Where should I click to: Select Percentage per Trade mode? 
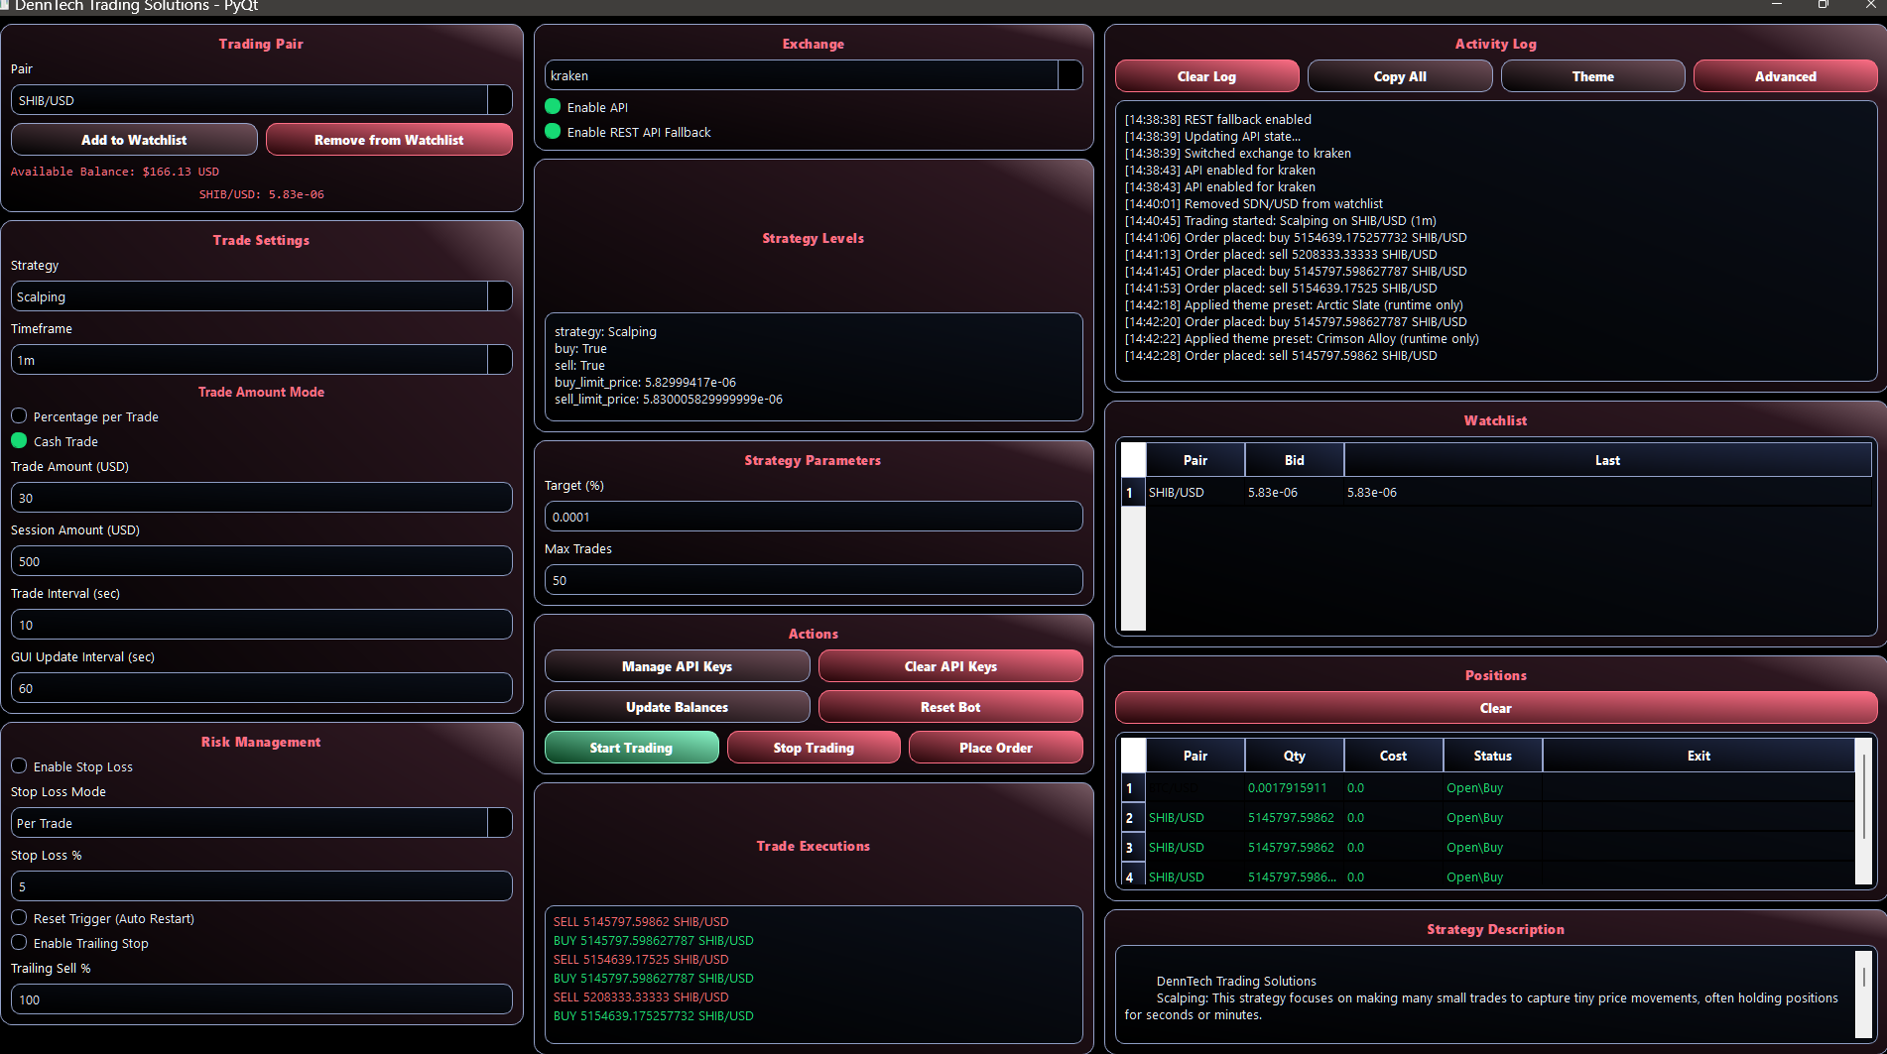pos(18,415)
